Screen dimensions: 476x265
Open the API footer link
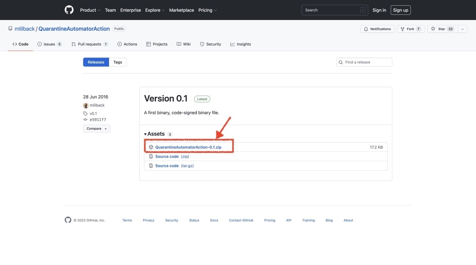289,220
